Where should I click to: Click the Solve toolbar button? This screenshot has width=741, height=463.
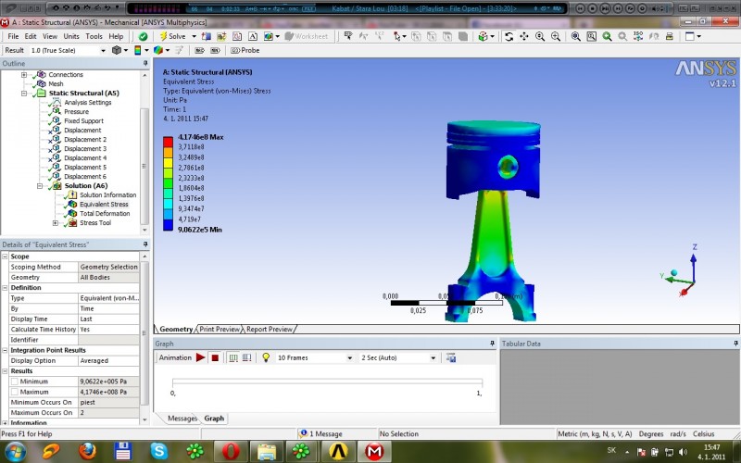(172, 36)
